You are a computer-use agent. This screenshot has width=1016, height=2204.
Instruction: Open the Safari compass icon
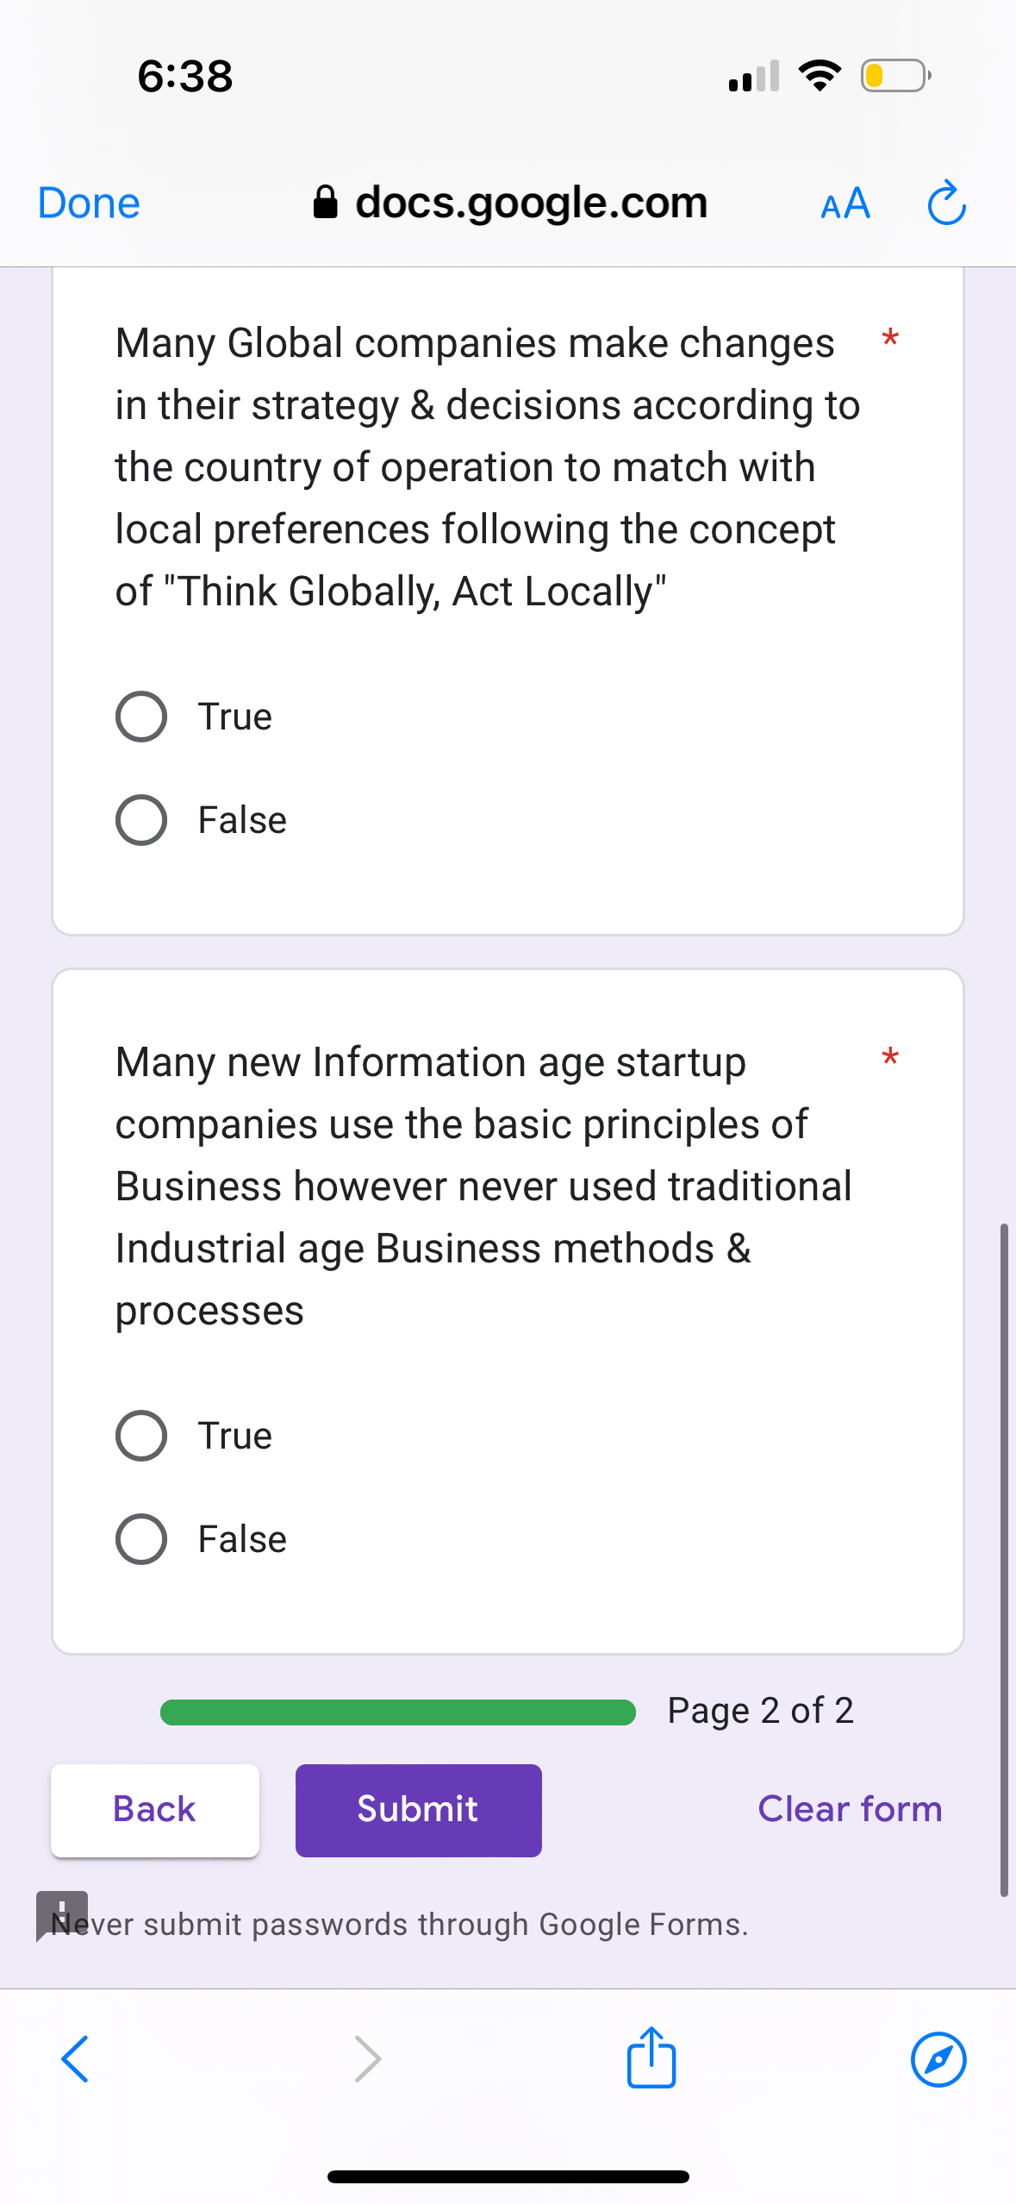click(x=938, y=2059)
